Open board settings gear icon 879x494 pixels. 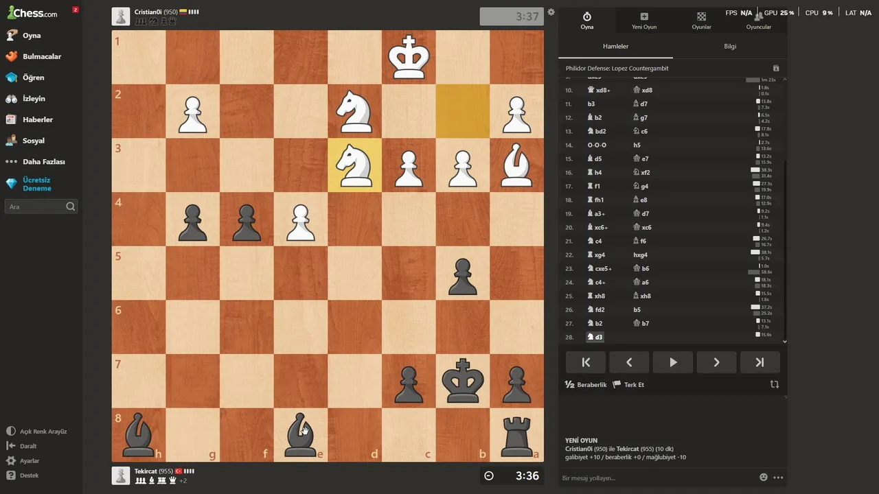(x=551, y=12)
